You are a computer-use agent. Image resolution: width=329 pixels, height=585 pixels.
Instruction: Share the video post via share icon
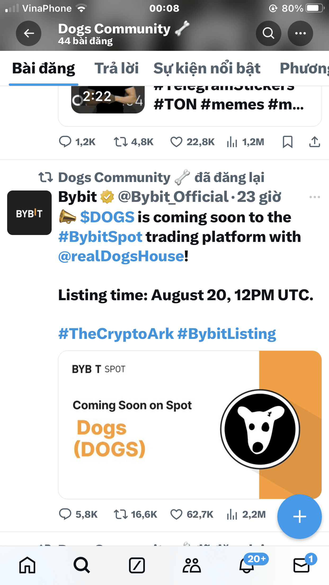point(315,142)
